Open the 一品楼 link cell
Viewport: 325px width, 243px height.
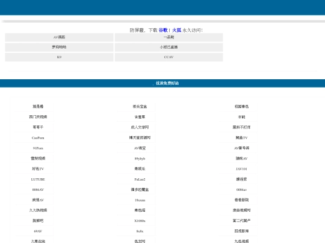[169, 37]
